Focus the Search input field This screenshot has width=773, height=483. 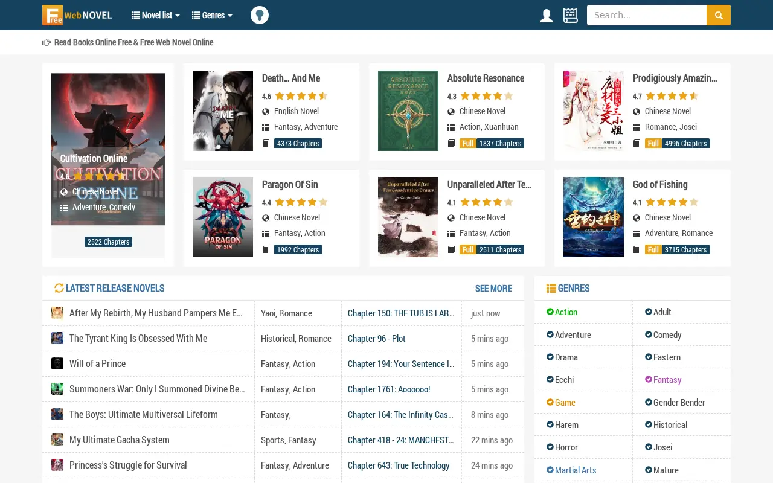tap(647, 15)
